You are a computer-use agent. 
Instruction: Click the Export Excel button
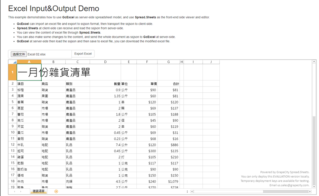click(83, 54)
